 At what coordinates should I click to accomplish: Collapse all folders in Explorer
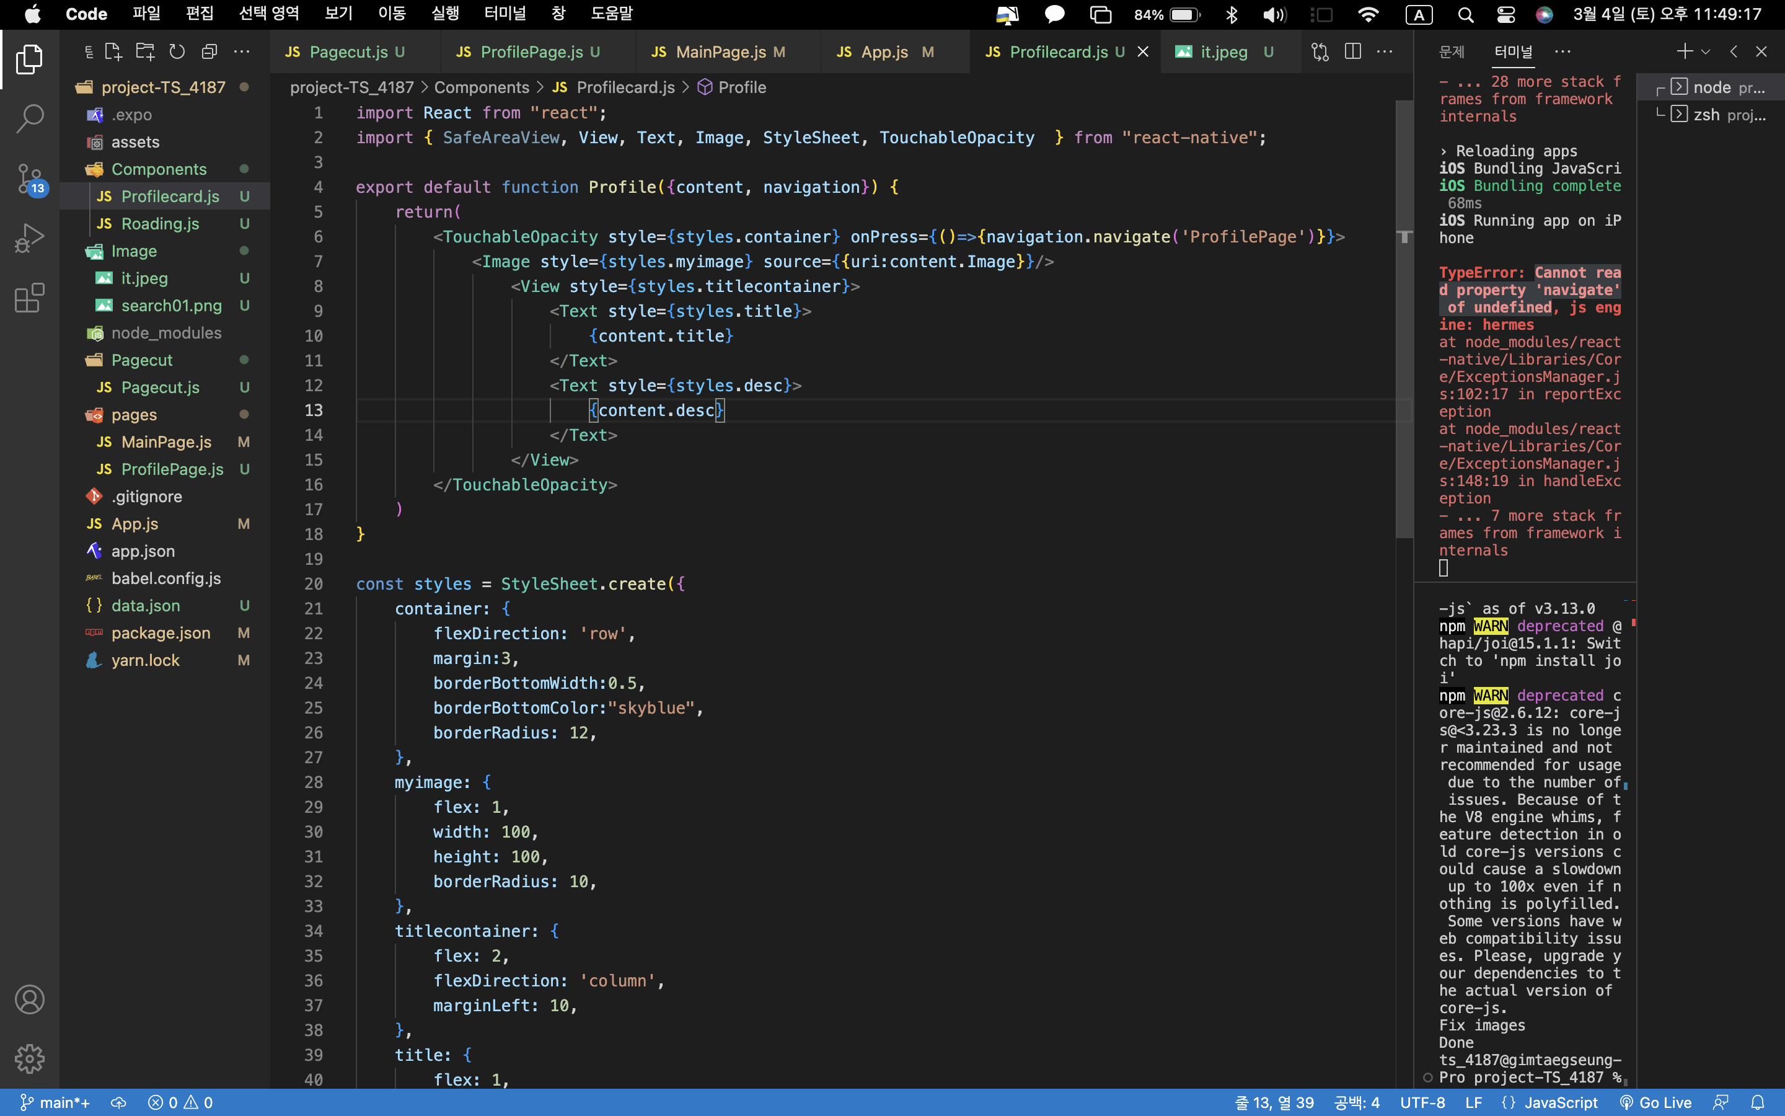pyautogui.click(x=209, y=51)
